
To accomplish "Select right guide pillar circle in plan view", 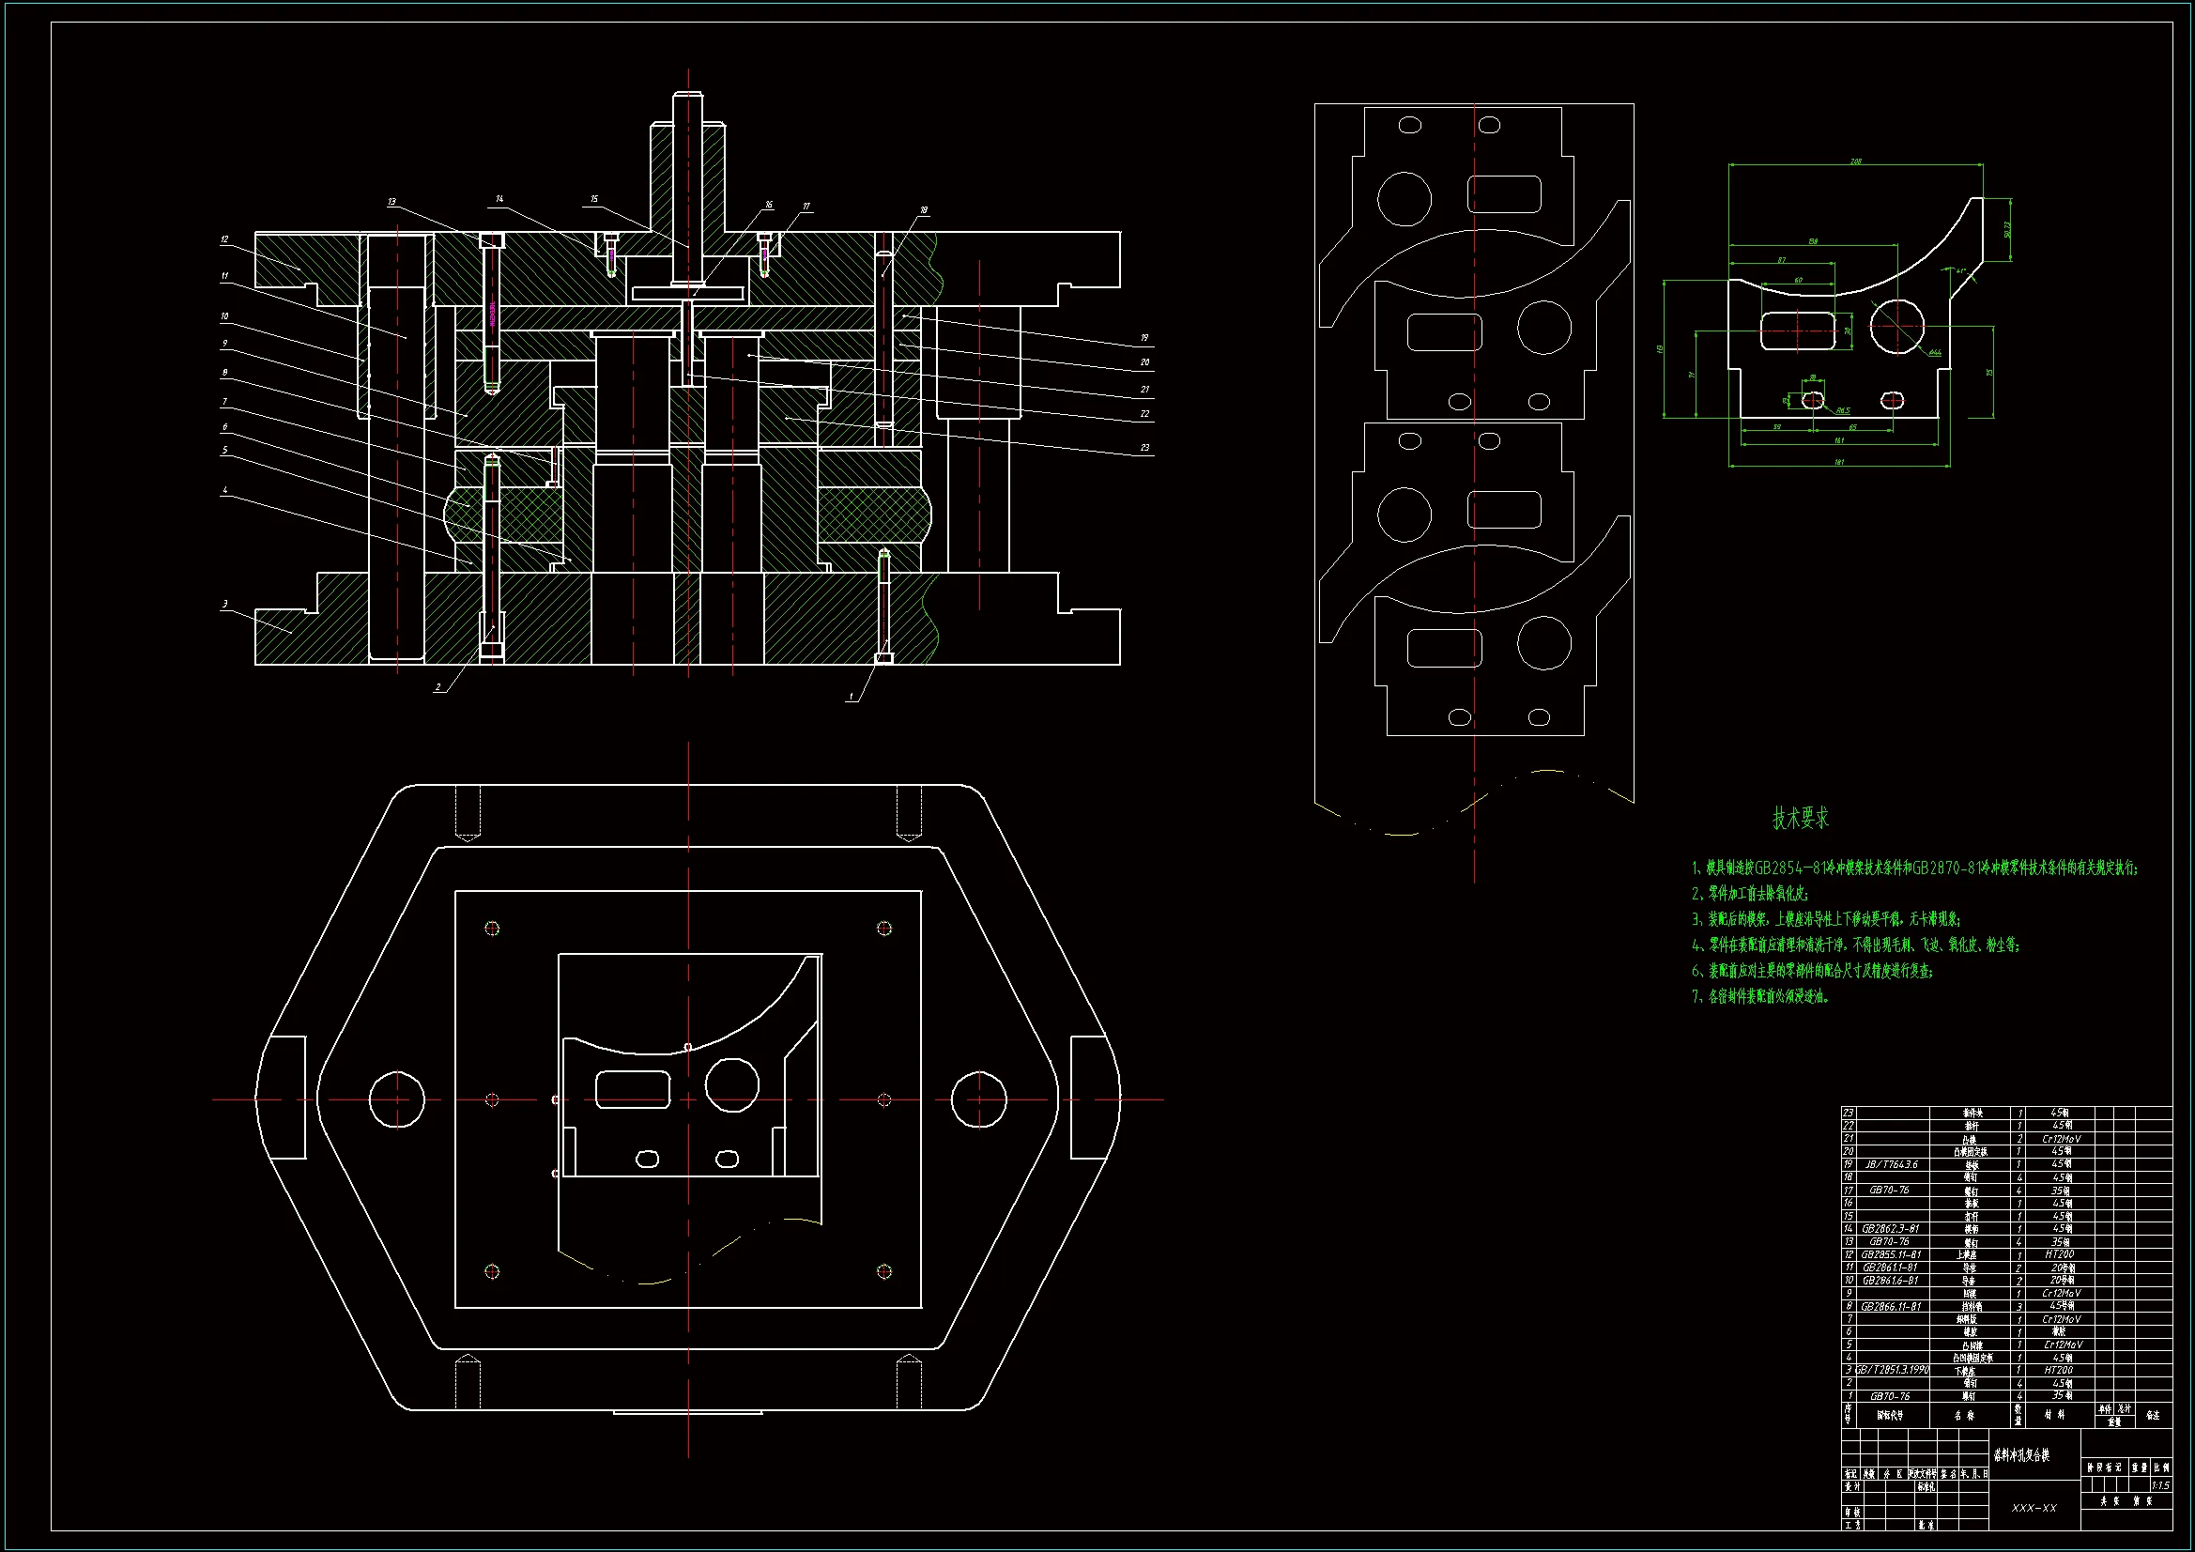I will click(x=979, y=1099).
